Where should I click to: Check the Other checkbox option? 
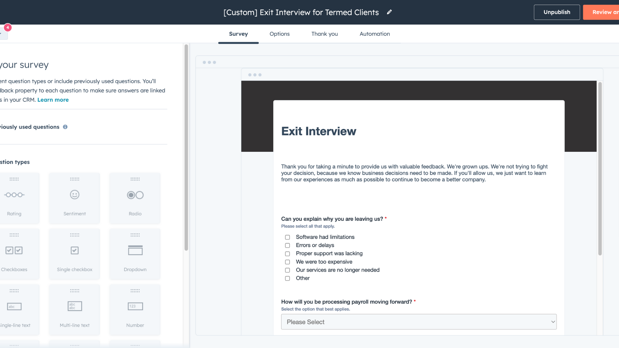[288, 278]
